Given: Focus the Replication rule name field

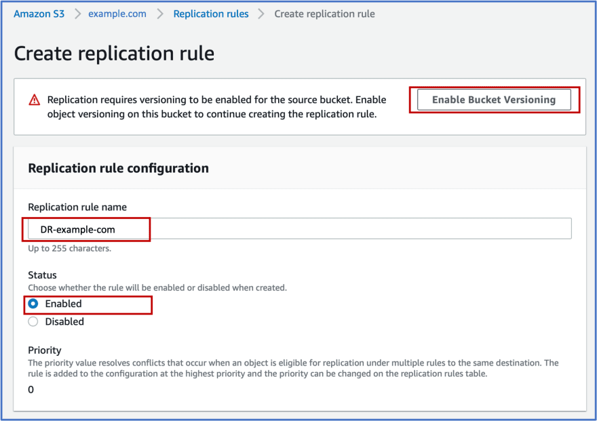Looking at the screenshot, I should (x=300, y=228).
